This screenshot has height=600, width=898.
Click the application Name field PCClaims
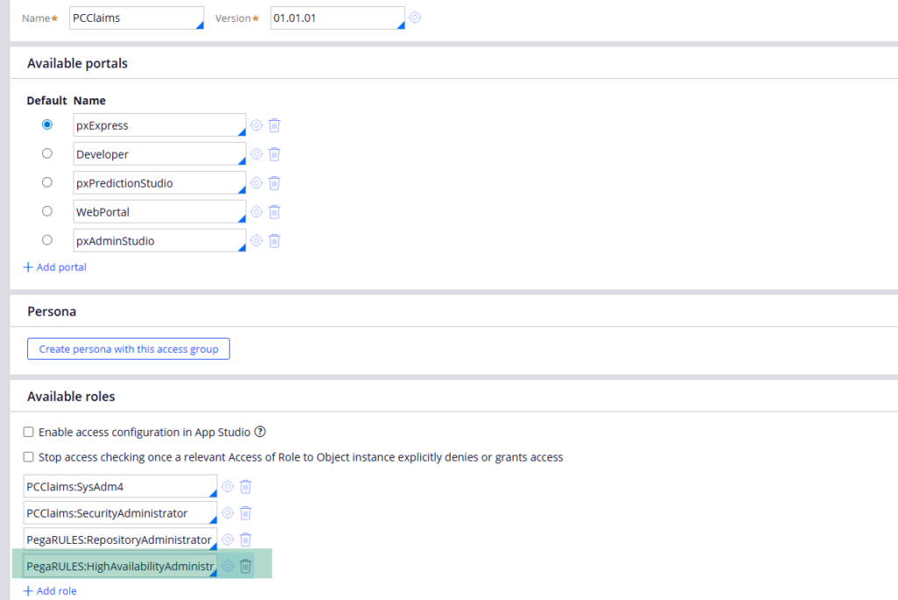pos(136,18)
